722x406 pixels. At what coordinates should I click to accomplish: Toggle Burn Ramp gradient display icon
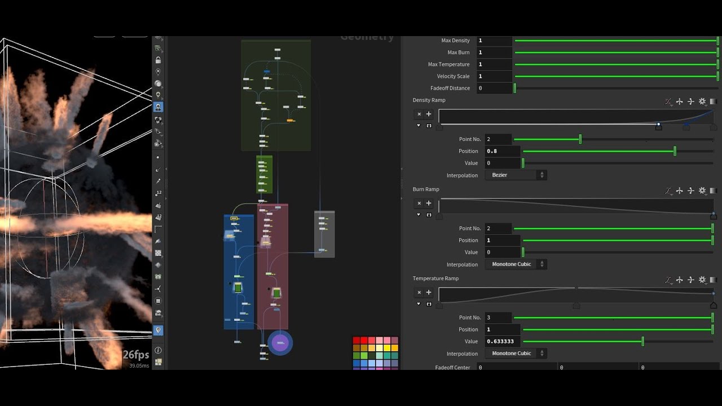[x=714, y=191]
